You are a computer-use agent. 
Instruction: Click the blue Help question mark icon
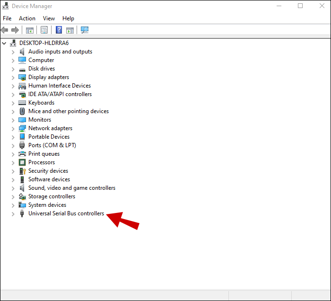(x=59, y=30)
